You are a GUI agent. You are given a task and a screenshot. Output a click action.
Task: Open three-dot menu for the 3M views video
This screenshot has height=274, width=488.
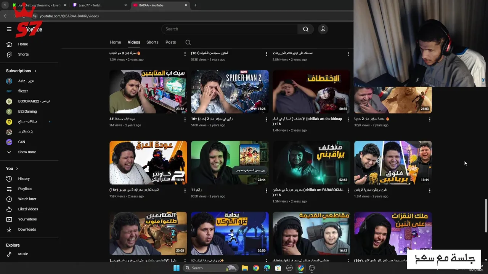[185, 119]
